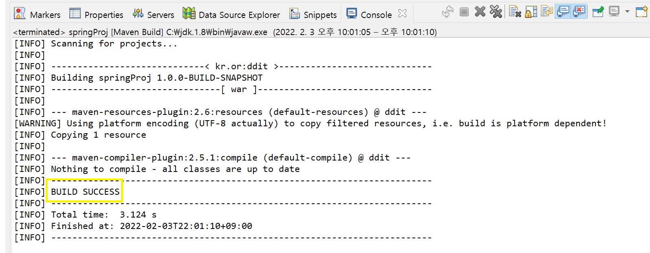Viewport: 650px width, 253px height.
Task: Toggle the Scroll Lock icon
Action: click(531, 12)
